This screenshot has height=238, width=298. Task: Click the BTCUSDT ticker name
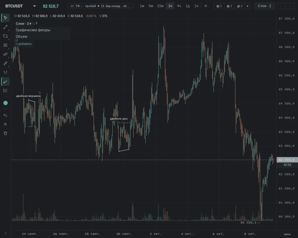pos(14,6)
